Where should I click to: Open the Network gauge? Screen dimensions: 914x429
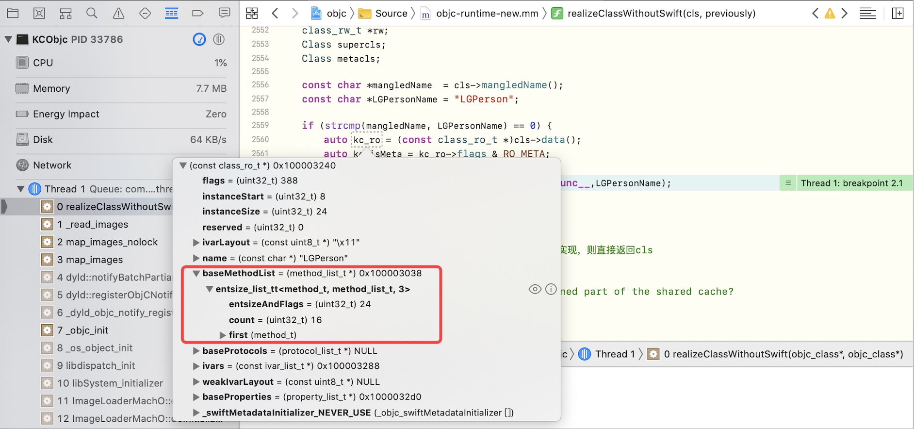pos(121,165)
